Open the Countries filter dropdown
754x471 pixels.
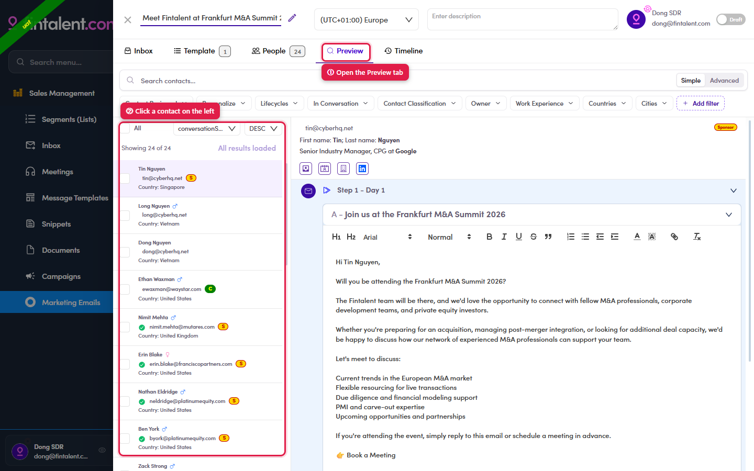coord(607,104)
